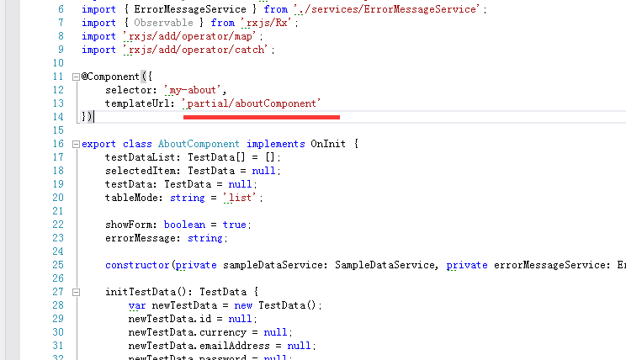The image size is (626, 360).
Task: Collapse the AboutComponent class region
Action: (x=76, y=144)
